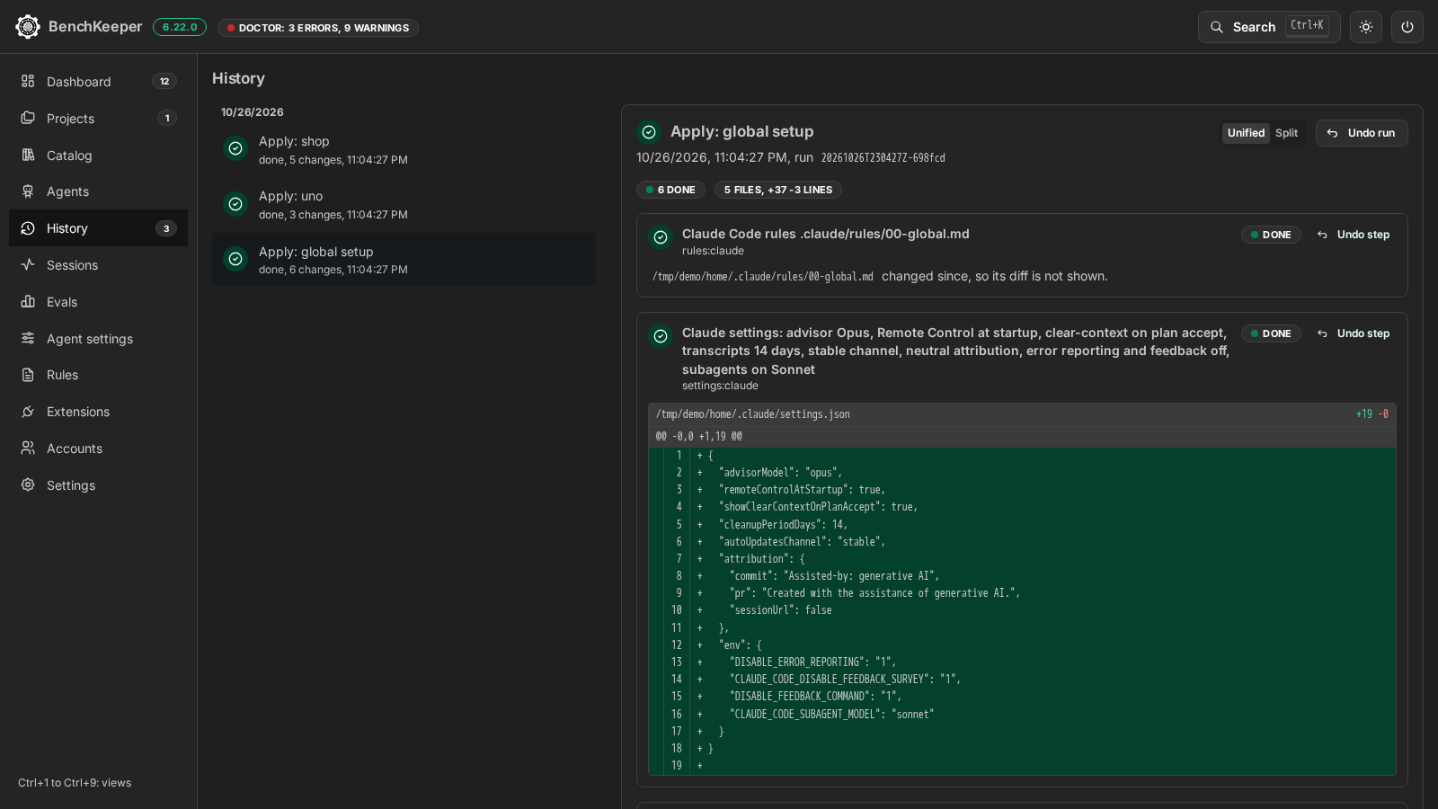The image size is (1438, 809).
Task: Click check icon beside 'Apply: shop'
Action: 235,148
